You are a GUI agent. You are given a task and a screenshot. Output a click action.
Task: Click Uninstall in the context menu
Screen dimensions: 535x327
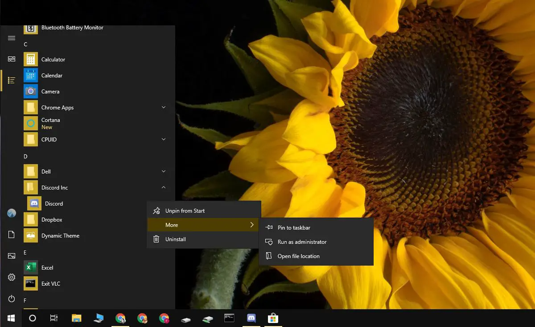[175, 239]
